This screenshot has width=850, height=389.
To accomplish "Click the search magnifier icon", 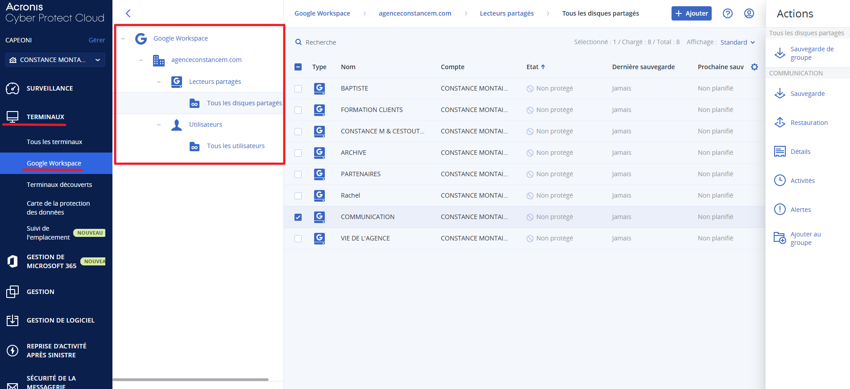I will coord(299,42).
